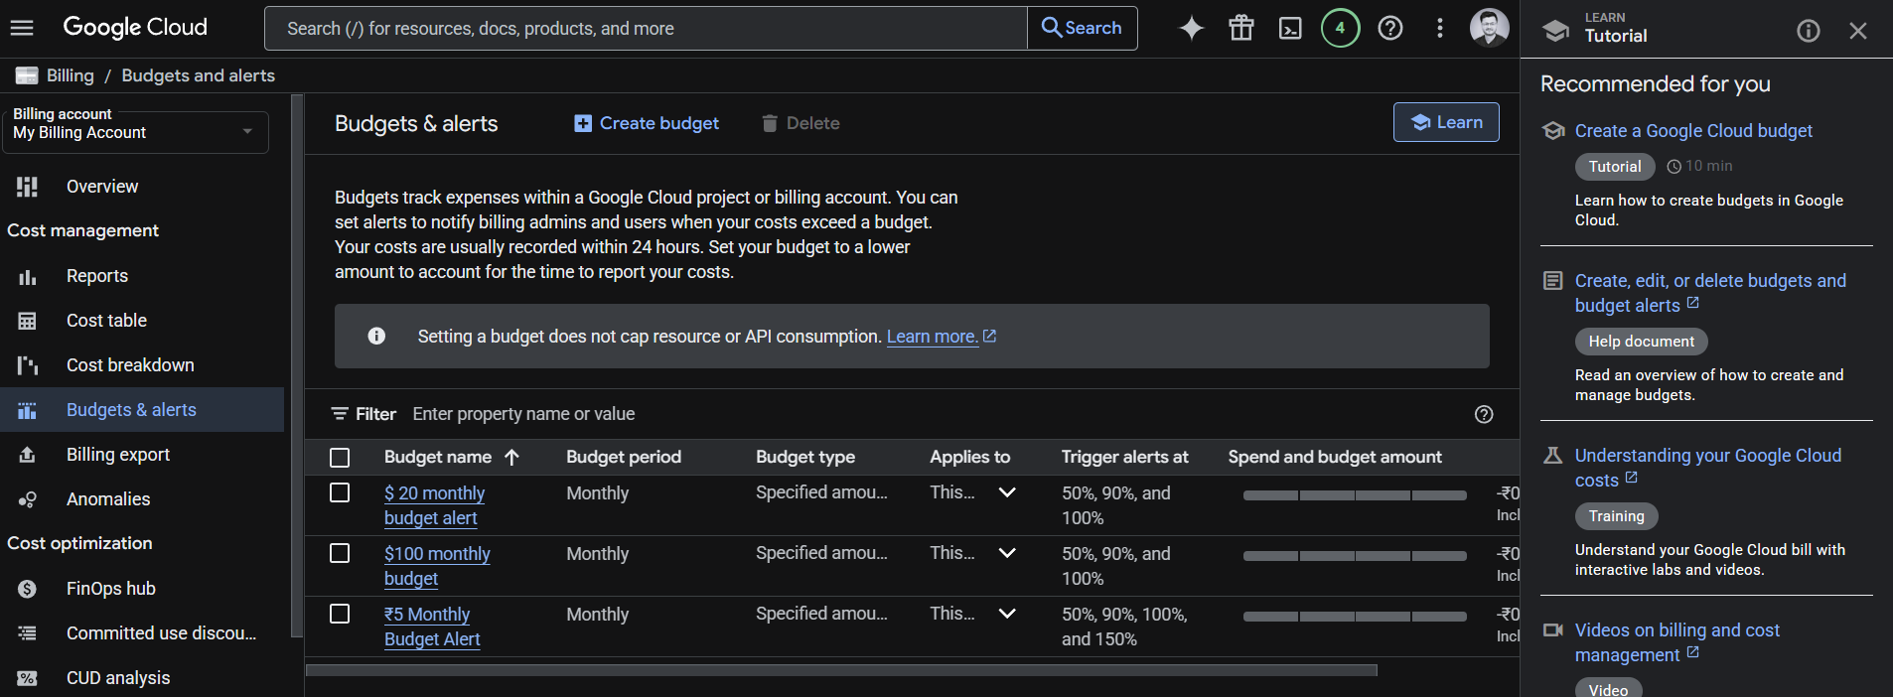This screenshot has height=697, width=1893.
Task: Open the three-dot settings menu in header
Action: [1440, 28]
